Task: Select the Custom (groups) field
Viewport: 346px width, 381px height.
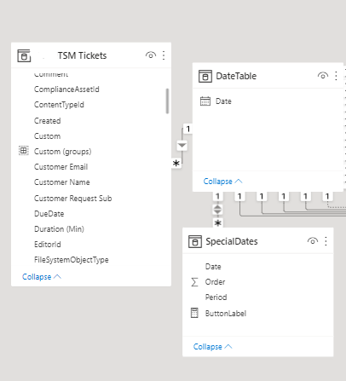Action: [x=63, y=152]
